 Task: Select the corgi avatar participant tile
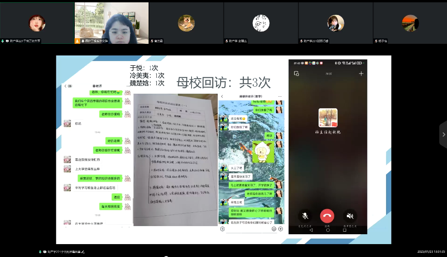pyautogui.click(x=186, y=23)
